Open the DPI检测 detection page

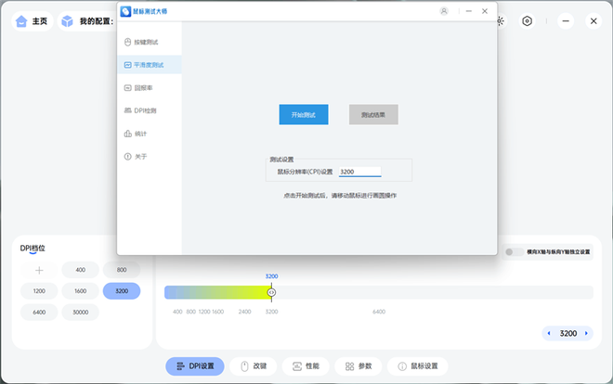pyautogui.click(x=145, y=110)
